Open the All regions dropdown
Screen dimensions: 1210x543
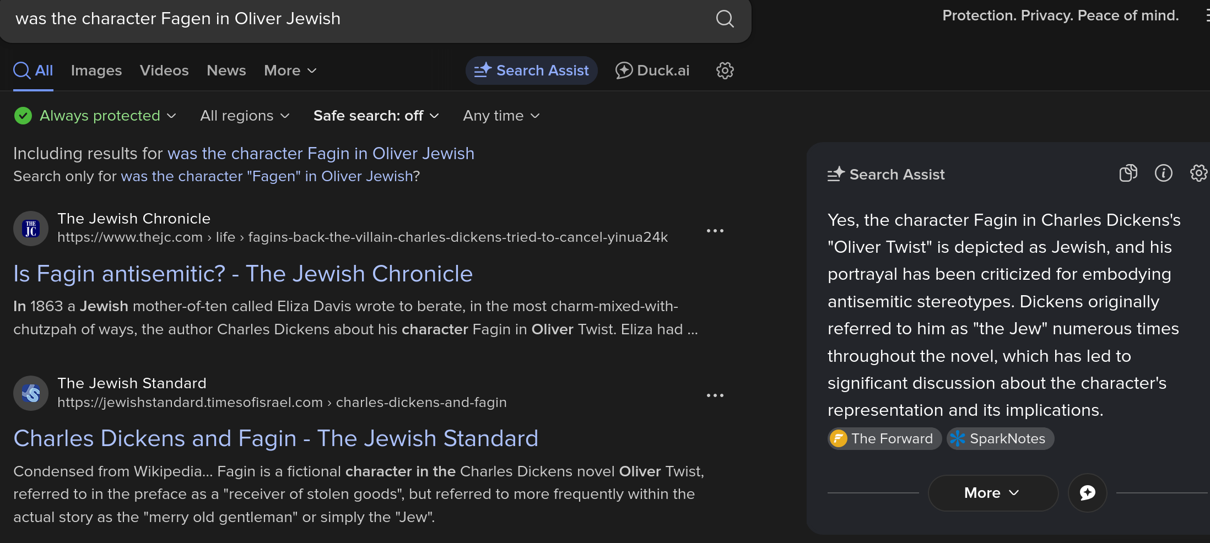coord(245,116)
